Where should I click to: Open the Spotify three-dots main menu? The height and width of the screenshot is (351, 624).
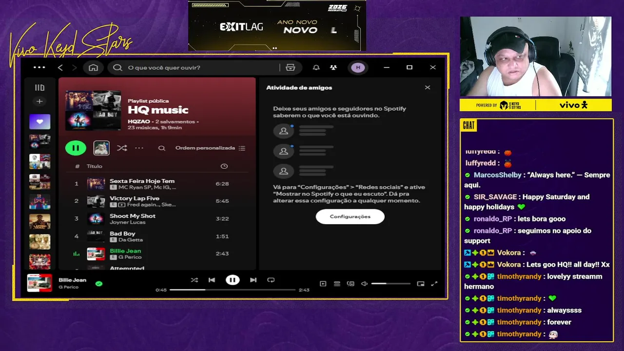coord(39,68)
